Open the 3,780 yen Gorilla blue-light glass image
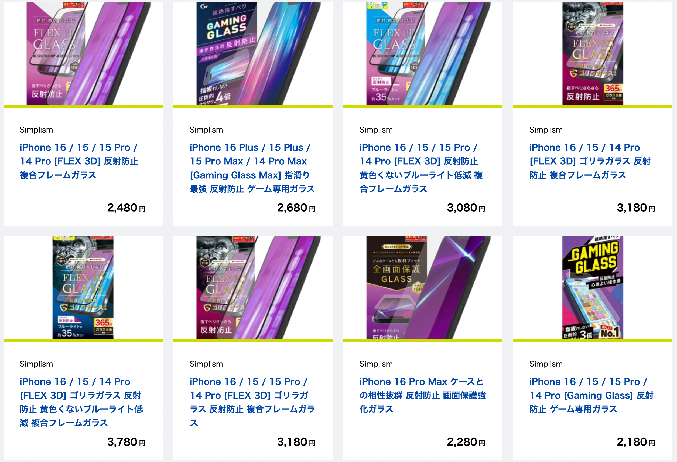Screen dimensions: 677x462 [x=83, y=288]
